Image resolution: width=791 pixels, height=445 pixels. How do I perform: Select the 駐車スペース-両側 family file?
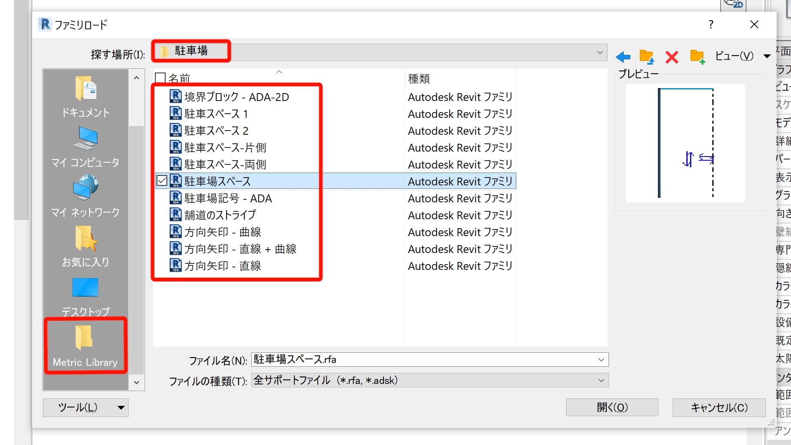coord(225,164)
